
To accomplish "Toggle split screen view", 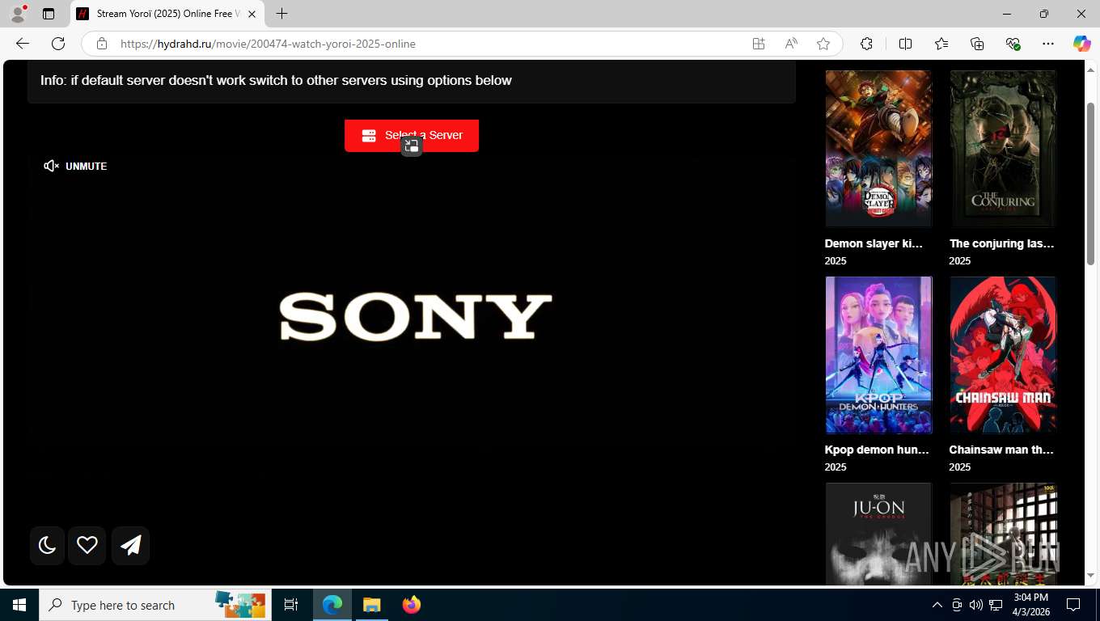I will coord(905,44).
